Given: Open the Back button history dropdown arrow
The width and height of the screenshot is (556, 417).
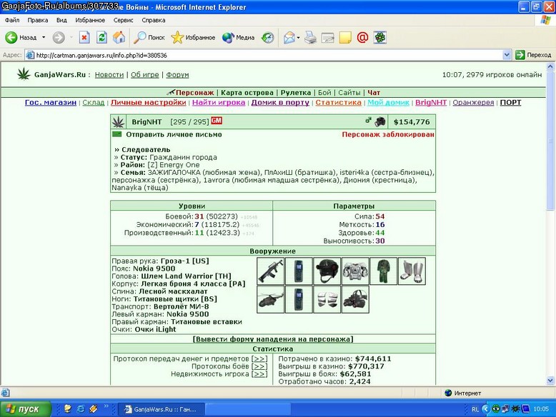Looking at the screenshot, I should click(x=44, y=38).
